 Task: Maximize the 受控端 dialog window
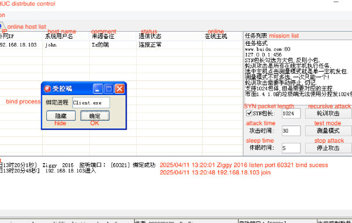point(109,89)
